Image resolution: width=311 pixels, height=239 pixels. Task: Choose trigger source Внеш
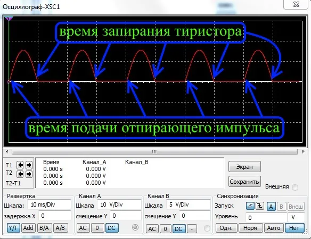click(296, 207)
